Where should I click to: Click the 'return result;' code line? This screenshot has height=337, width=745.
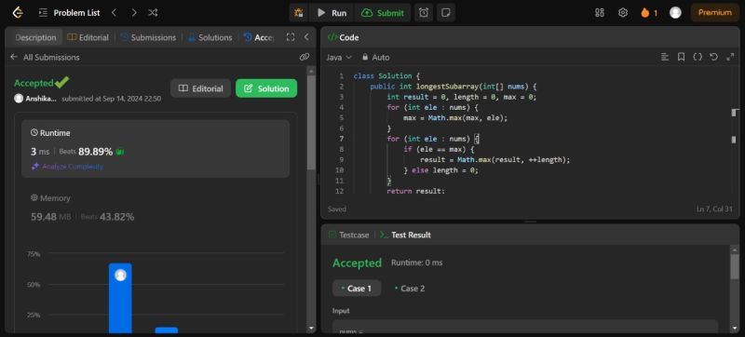[415, 191]
